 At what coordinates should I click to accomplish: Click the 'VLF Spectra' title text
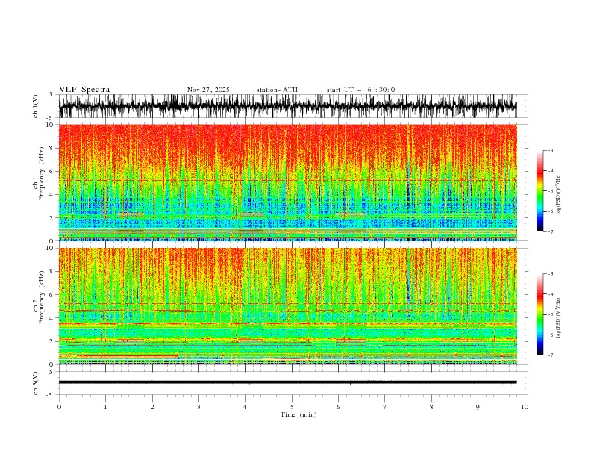point(84,90)
